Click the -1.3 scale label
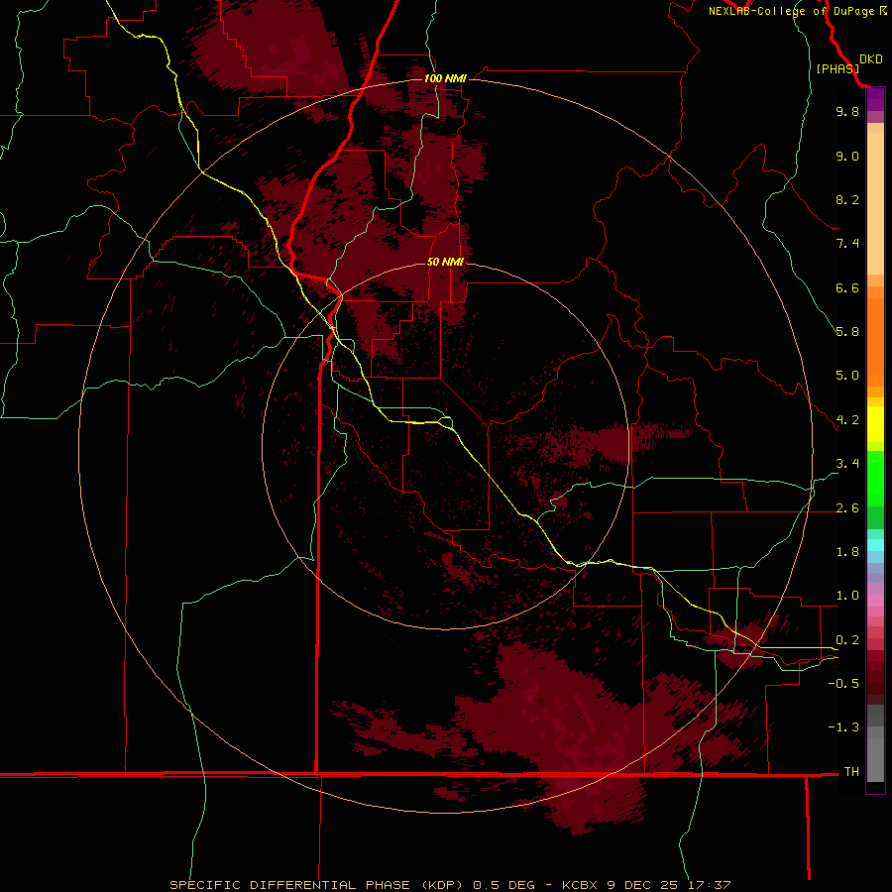Screen dimensions: 892x892 pyautogui.click(x=843, y=727)
